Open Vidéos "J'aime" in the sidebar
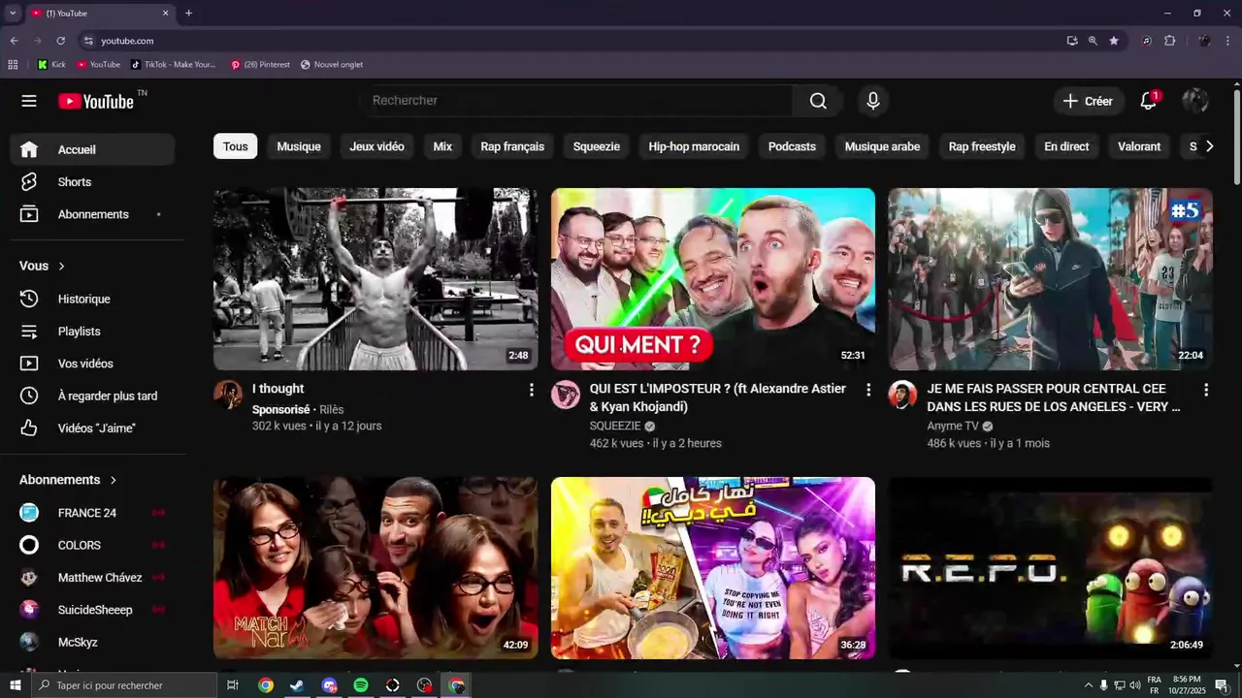1242x698 pixels. tap(93, 428)
